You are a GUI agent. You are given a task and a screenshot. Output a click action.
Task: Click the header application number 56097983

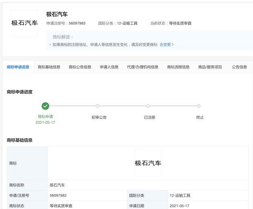point(77,23)
